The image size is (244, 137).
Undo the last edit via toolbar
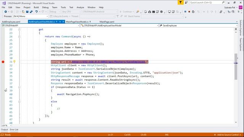(37, 12)
